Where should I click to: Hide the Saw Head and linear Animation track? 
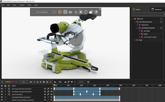tap(2, 89)
